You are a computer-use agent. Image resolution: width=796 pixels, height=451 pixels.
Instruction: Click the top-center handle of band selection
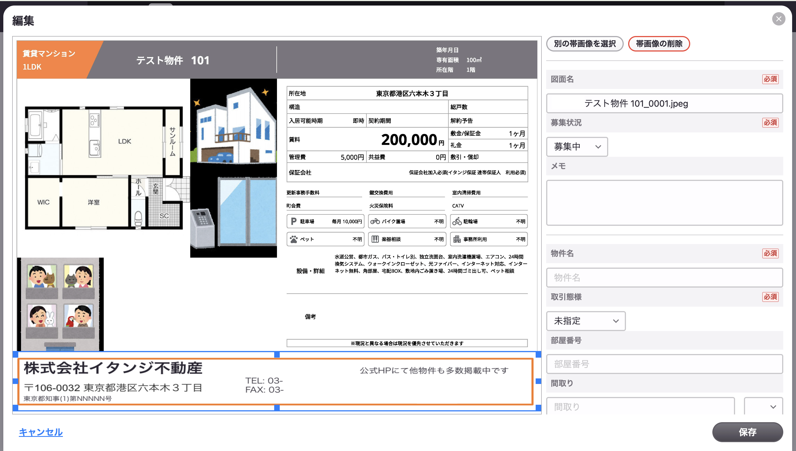click(x=277, y=355)
